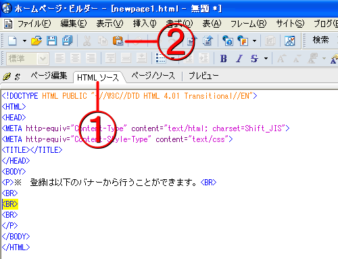Paste using the clipboard icon
This screenshot has height=259, width=338.
pyautogui.click(x=118, y=41)
